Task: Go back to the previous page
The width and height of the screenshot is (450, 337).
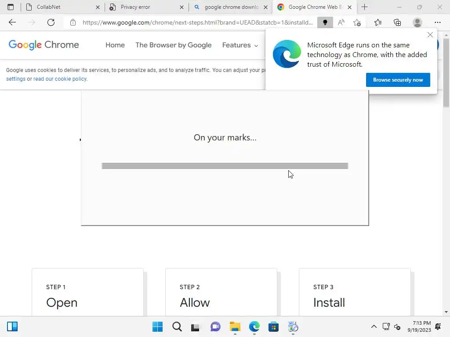Action: click(x=12, y=22)
